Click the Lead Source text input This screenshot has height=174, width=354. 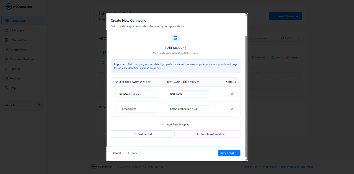(x=139, y=109)
